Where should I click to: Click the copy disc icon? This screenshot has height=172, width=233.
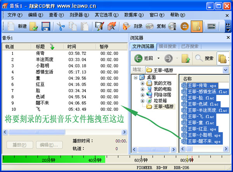click(x=150, y=26)
